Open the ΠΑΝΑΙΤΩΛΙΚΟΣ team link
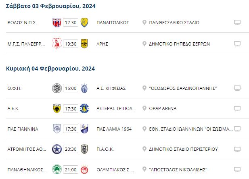 coord(113,23)
